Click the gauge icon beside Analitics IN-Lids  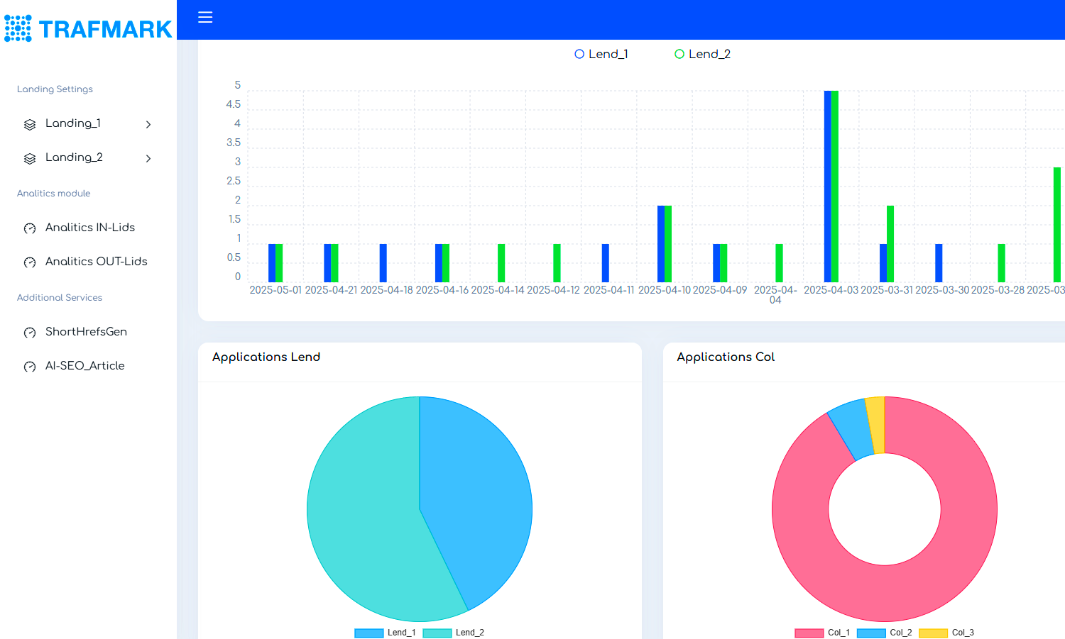tap(30, 228)
